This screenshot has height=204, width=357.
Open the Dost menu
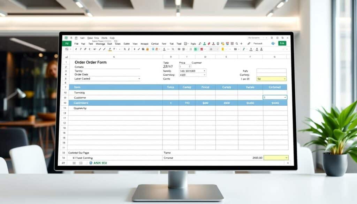110,44
